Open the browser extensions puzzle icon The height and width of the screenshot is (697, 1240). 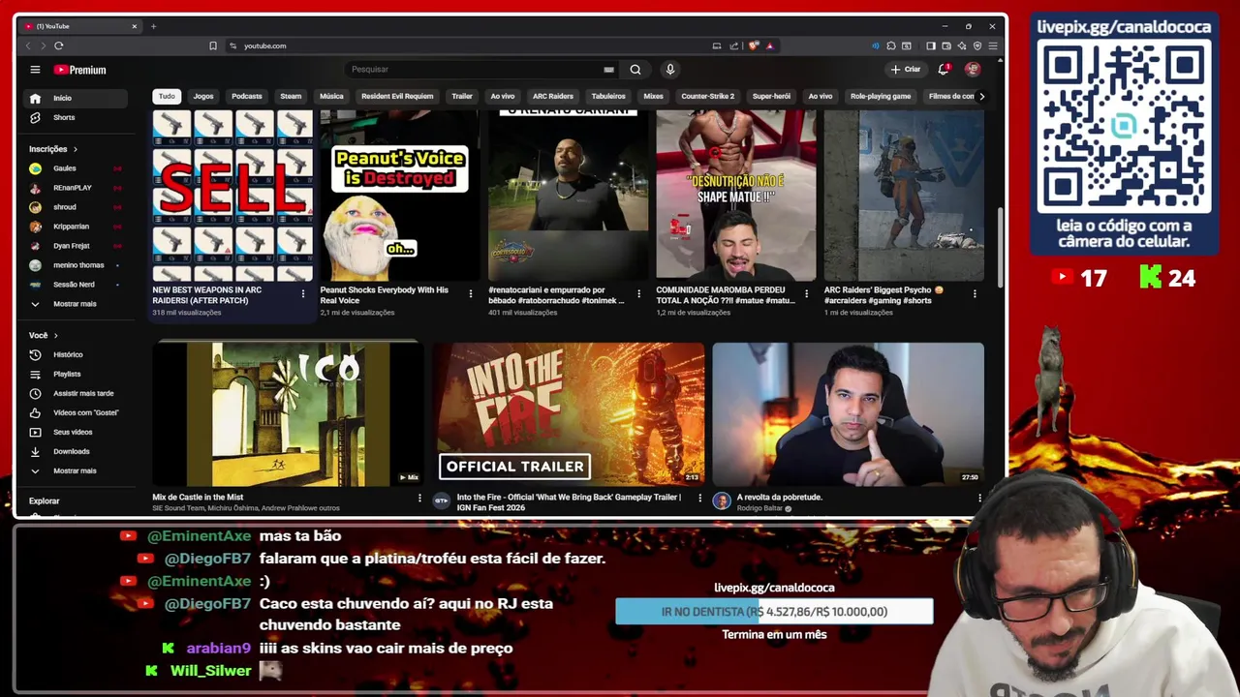[891, 45]
